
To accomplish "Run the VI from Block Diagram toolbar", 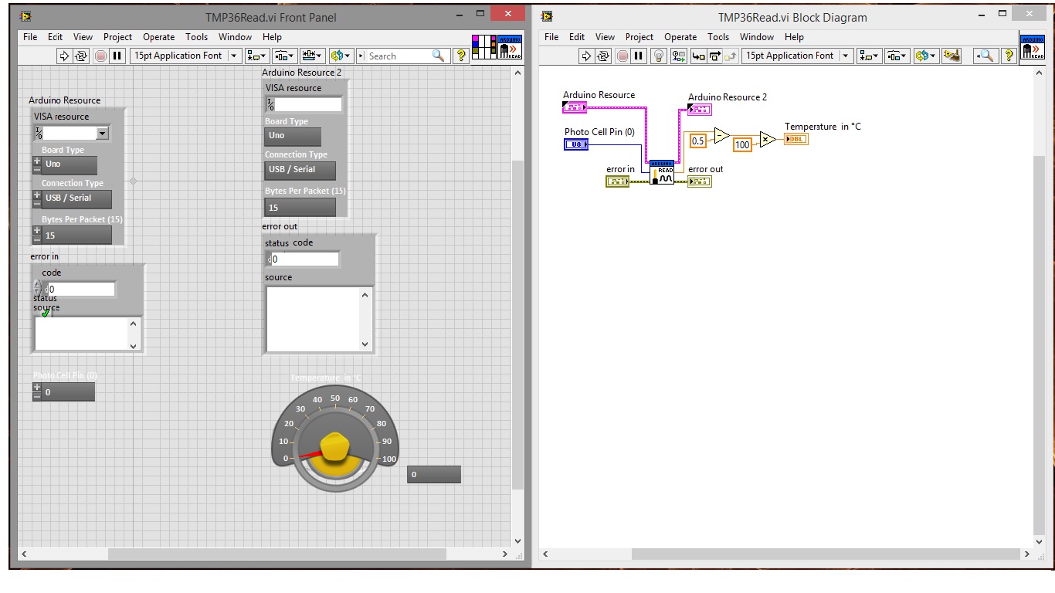I will tap(586, 56).
